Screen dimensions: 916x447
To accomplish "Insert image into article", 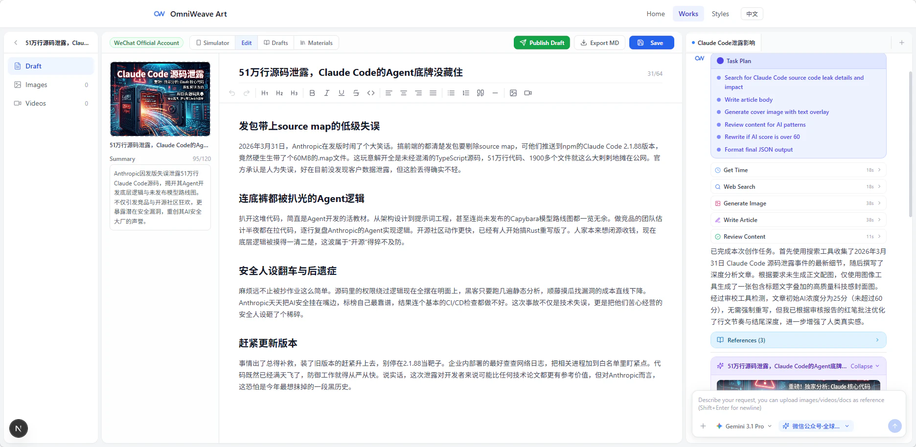I will click(513, 93).
